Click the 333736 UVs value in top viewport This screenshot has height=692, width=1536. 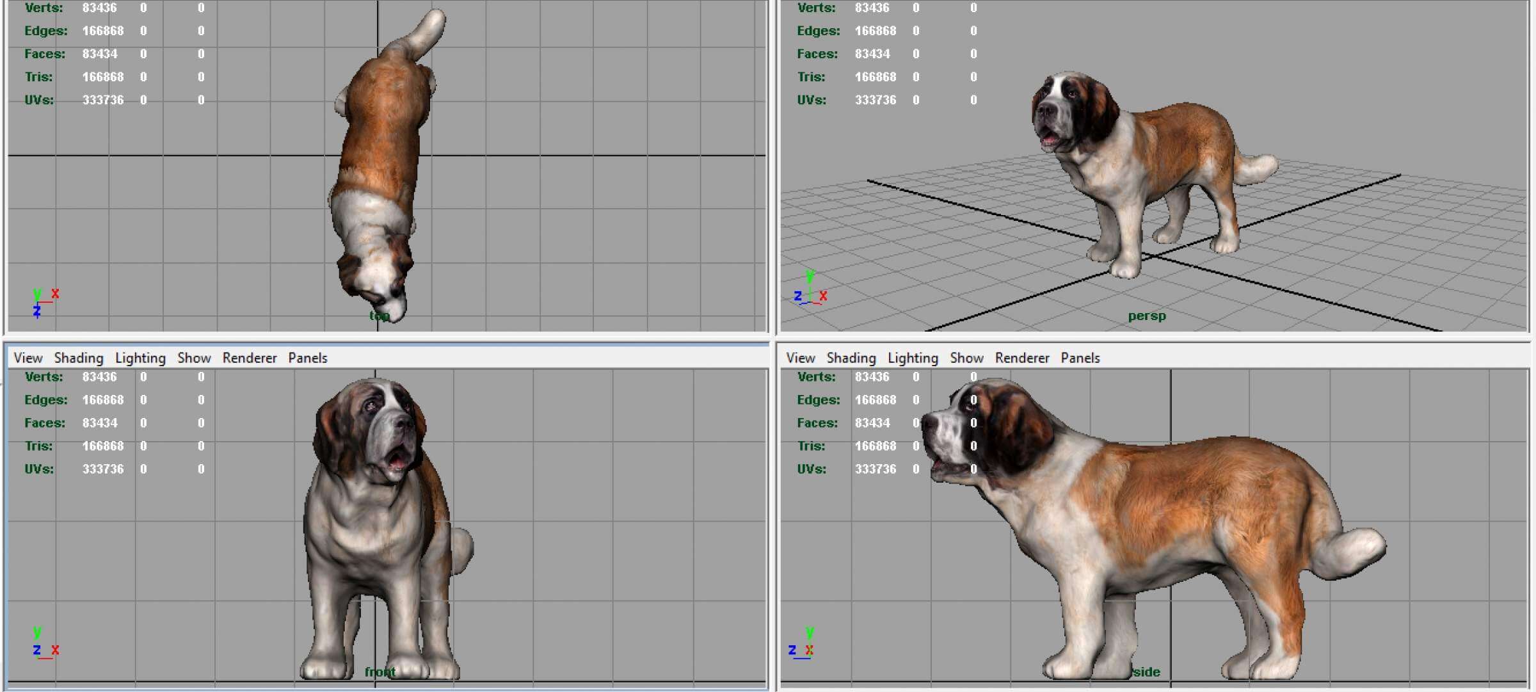click(x=102, y=100)
